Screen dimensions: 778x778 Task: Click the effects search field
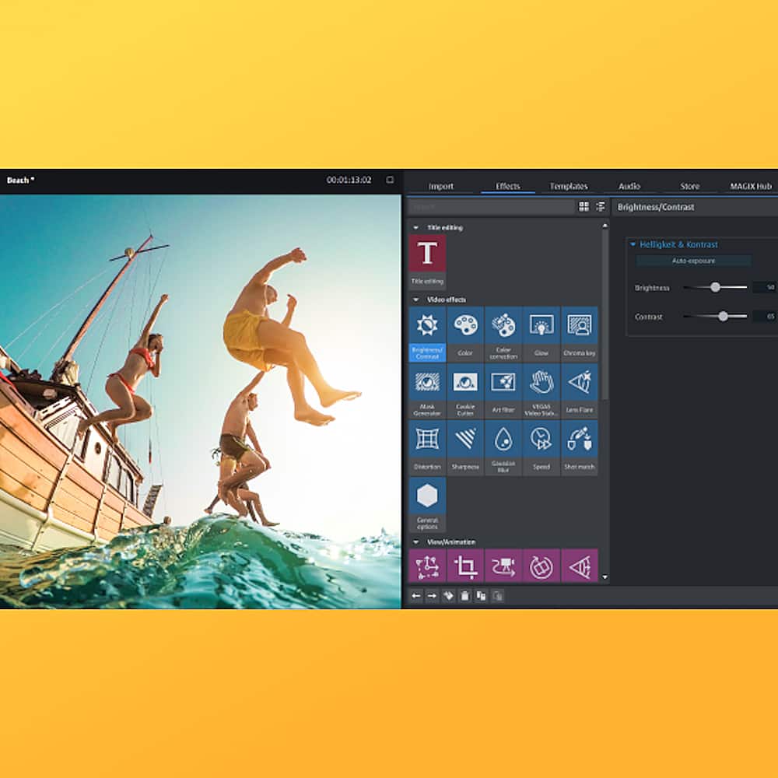(490, 206)
